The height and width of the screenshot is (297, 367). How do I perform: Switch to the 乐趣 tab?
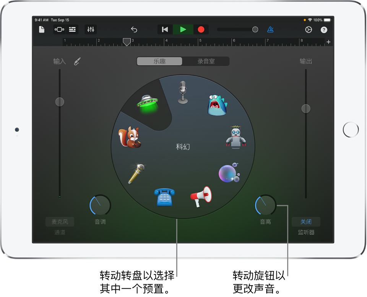tap(160, 61)
